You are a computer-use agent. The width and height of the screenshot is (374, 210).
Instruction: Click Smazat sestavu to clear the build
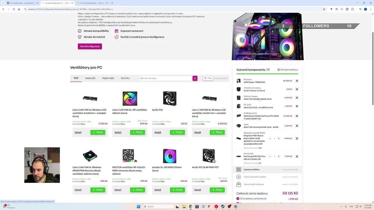(288, 70)
